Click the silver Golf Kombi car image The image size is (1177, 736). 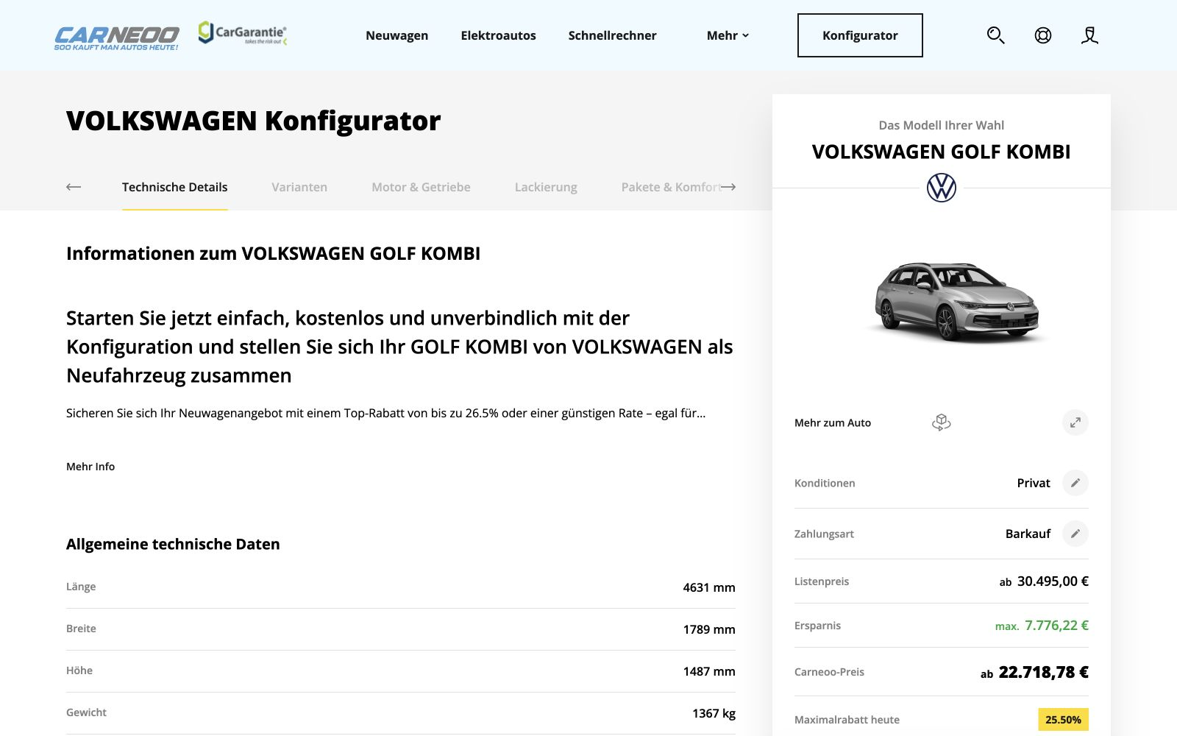(x=956, y=301)
